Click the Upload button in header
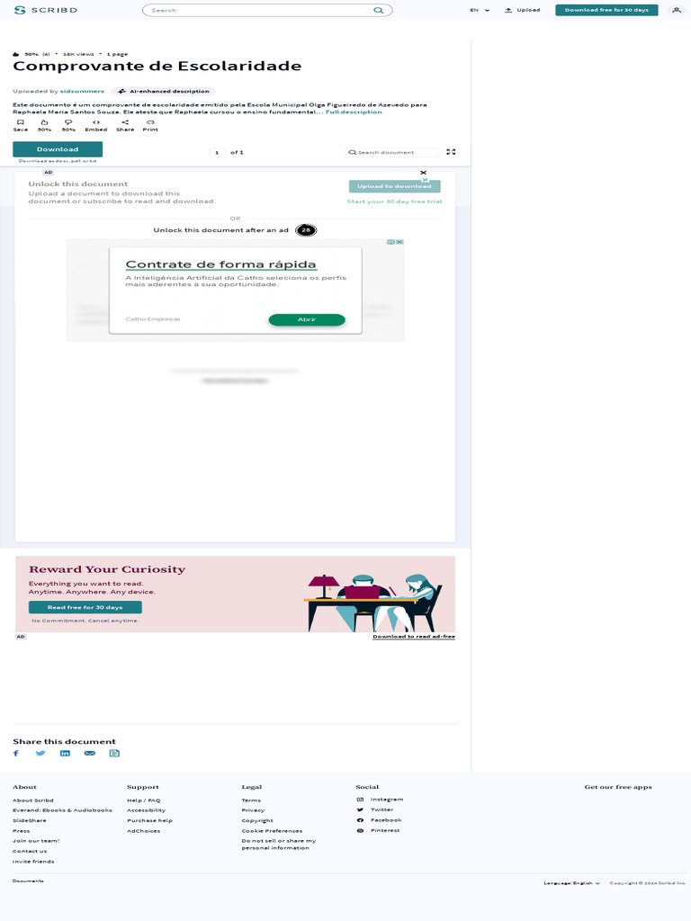 (523, 10)
